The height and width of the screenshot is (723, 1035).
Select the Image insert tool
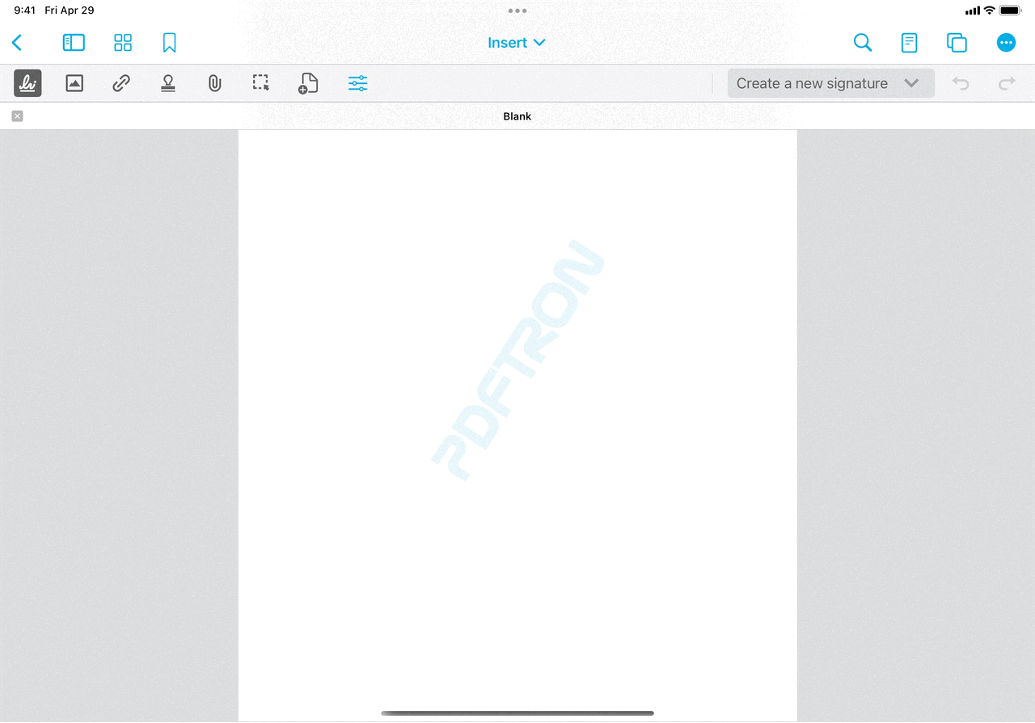point(74,83)
